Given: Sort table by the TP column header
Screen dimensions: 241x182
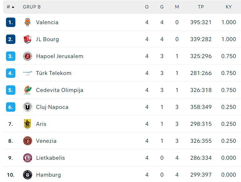Looking at the screenshot, I should (x=201, y=7).
